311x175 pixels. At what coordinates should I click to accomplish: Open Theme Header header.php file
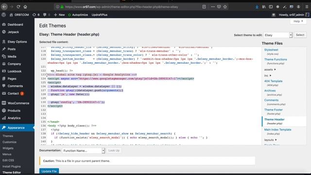coord(274,120)
